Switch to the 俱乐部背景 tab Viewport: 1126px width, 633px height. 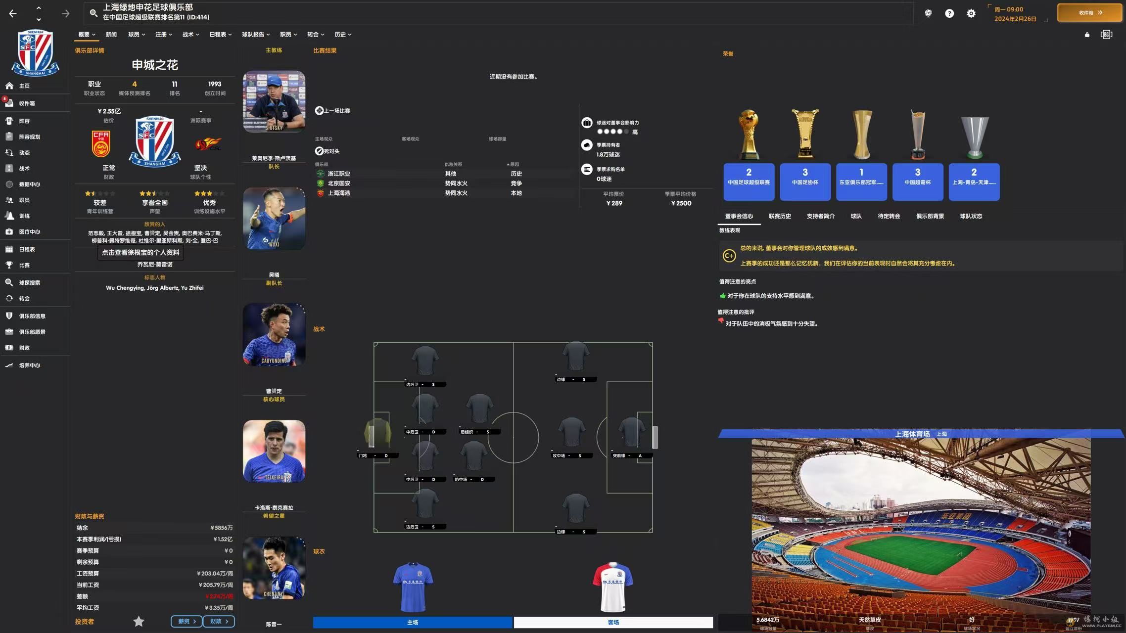point(930,216)
